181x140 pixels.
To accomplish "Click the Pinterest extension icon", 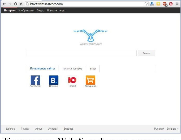I will tap(171, 4).
